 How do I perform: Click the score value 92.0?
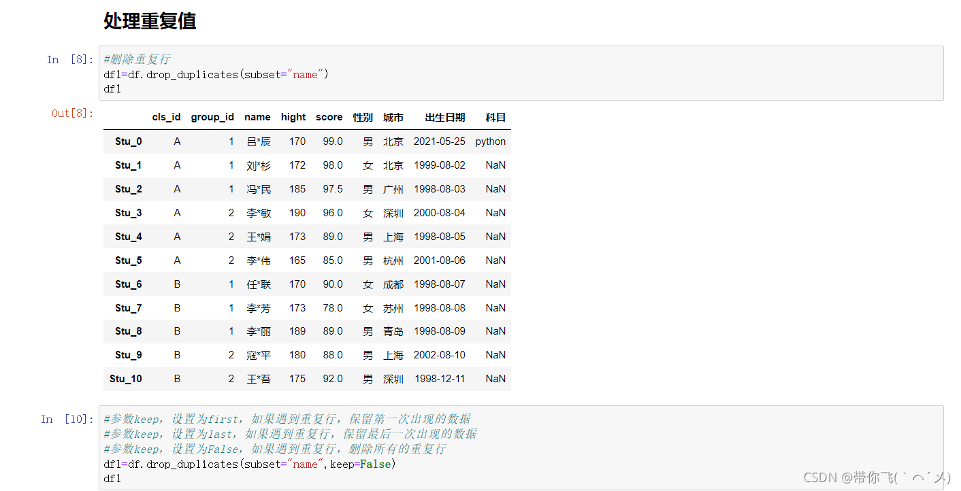coord(333,379)
